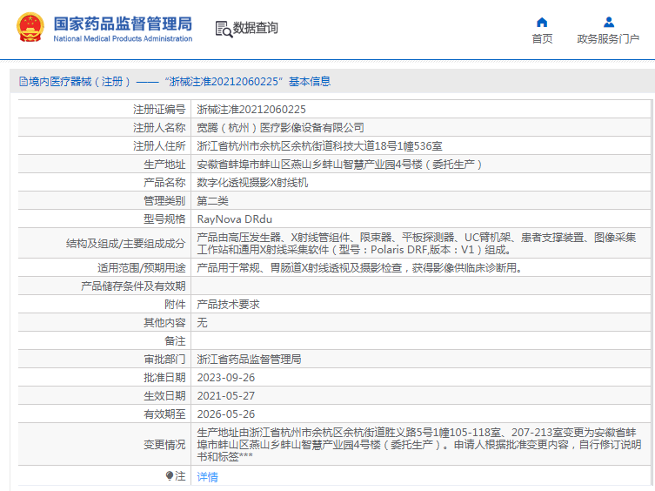The width and height of the screenshot is (655, 491).
Task: Click the 适用范围/预期用途 label
Action: [x=142, y=267]
